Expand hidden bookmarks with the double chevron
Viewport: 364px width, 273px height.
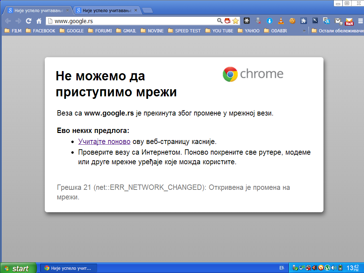(x=304, y=31)
